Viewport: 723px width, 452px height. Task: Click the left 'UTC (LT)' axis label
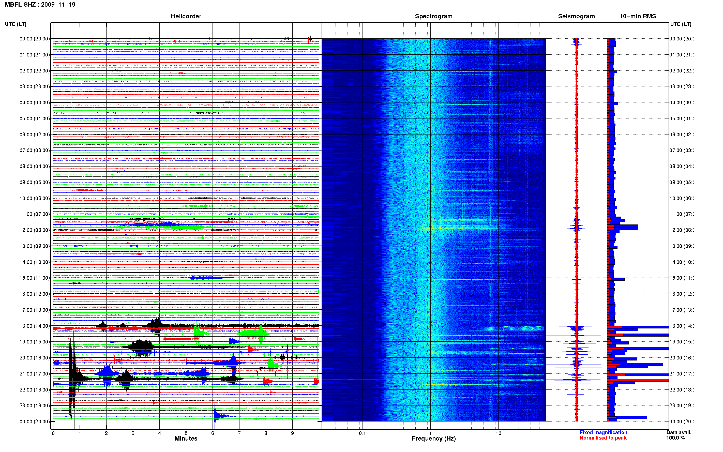coord(16,24)
